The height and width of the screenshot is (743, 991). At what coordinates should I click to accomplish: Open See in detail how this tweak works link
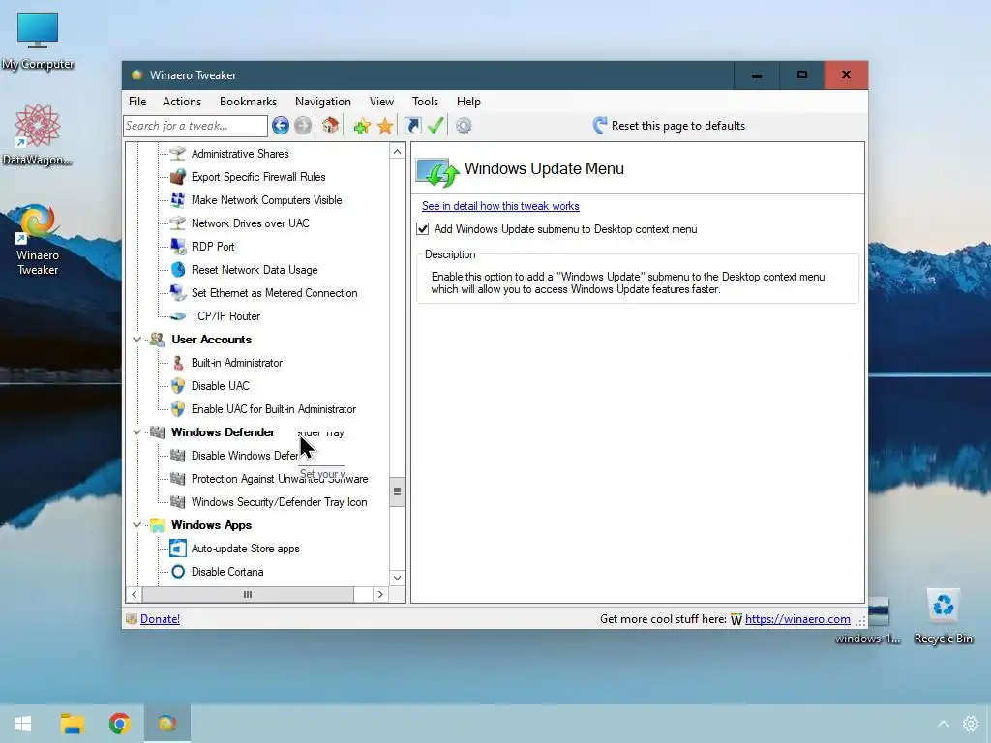[x=500, y=206]
